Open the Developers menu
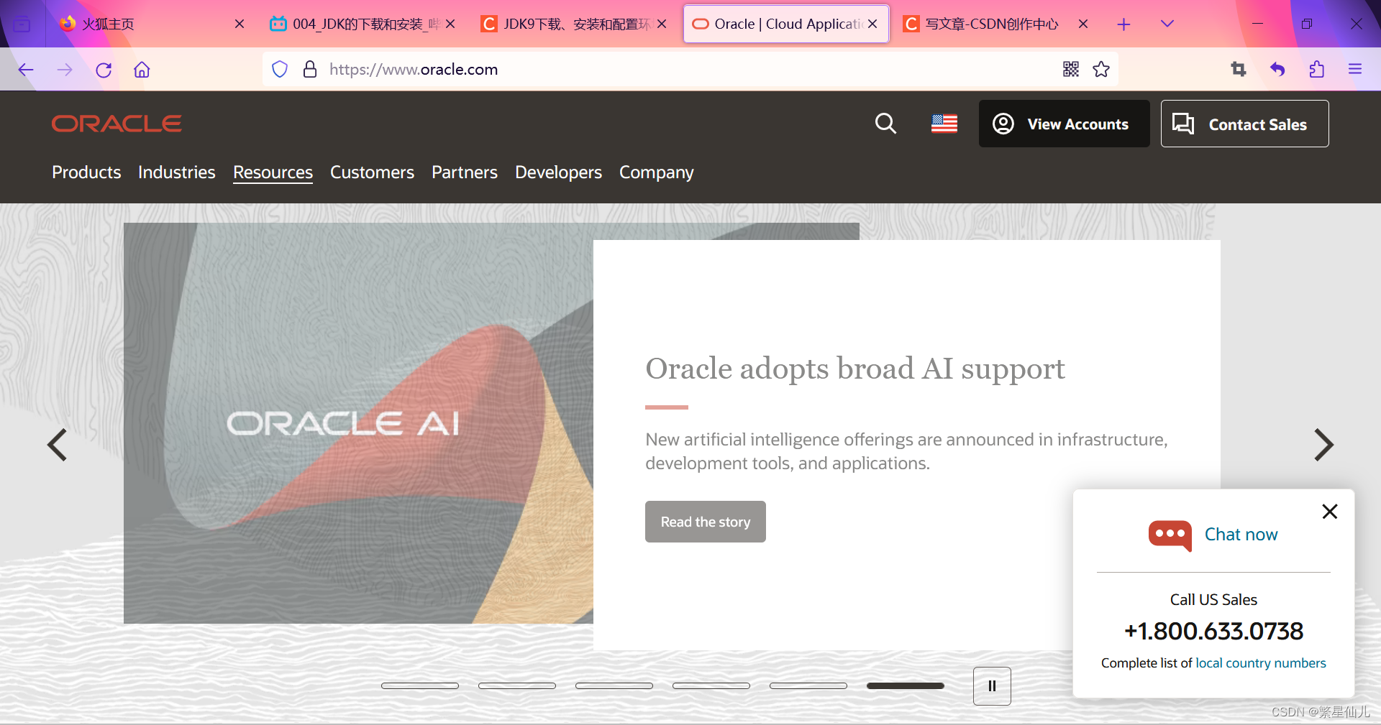 click(558, 172)
